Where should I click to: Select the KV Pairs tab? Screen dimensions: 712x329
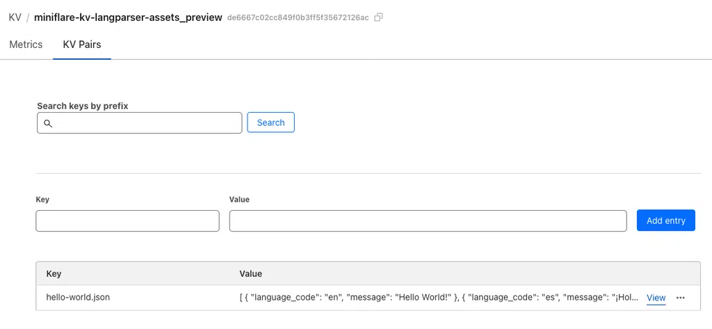[x=82, y=45]
